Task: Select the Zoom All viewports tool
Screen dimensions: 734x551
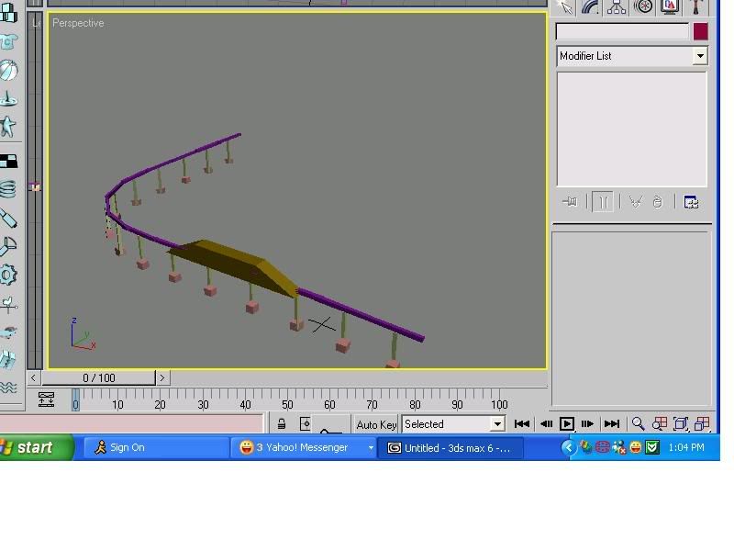Action: tap(660, 424)
